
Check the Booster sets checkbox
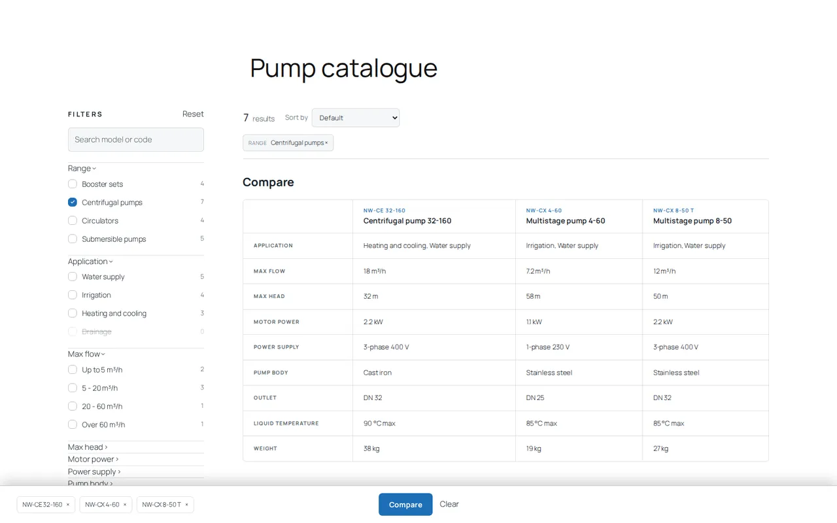(x=73, y=184)
